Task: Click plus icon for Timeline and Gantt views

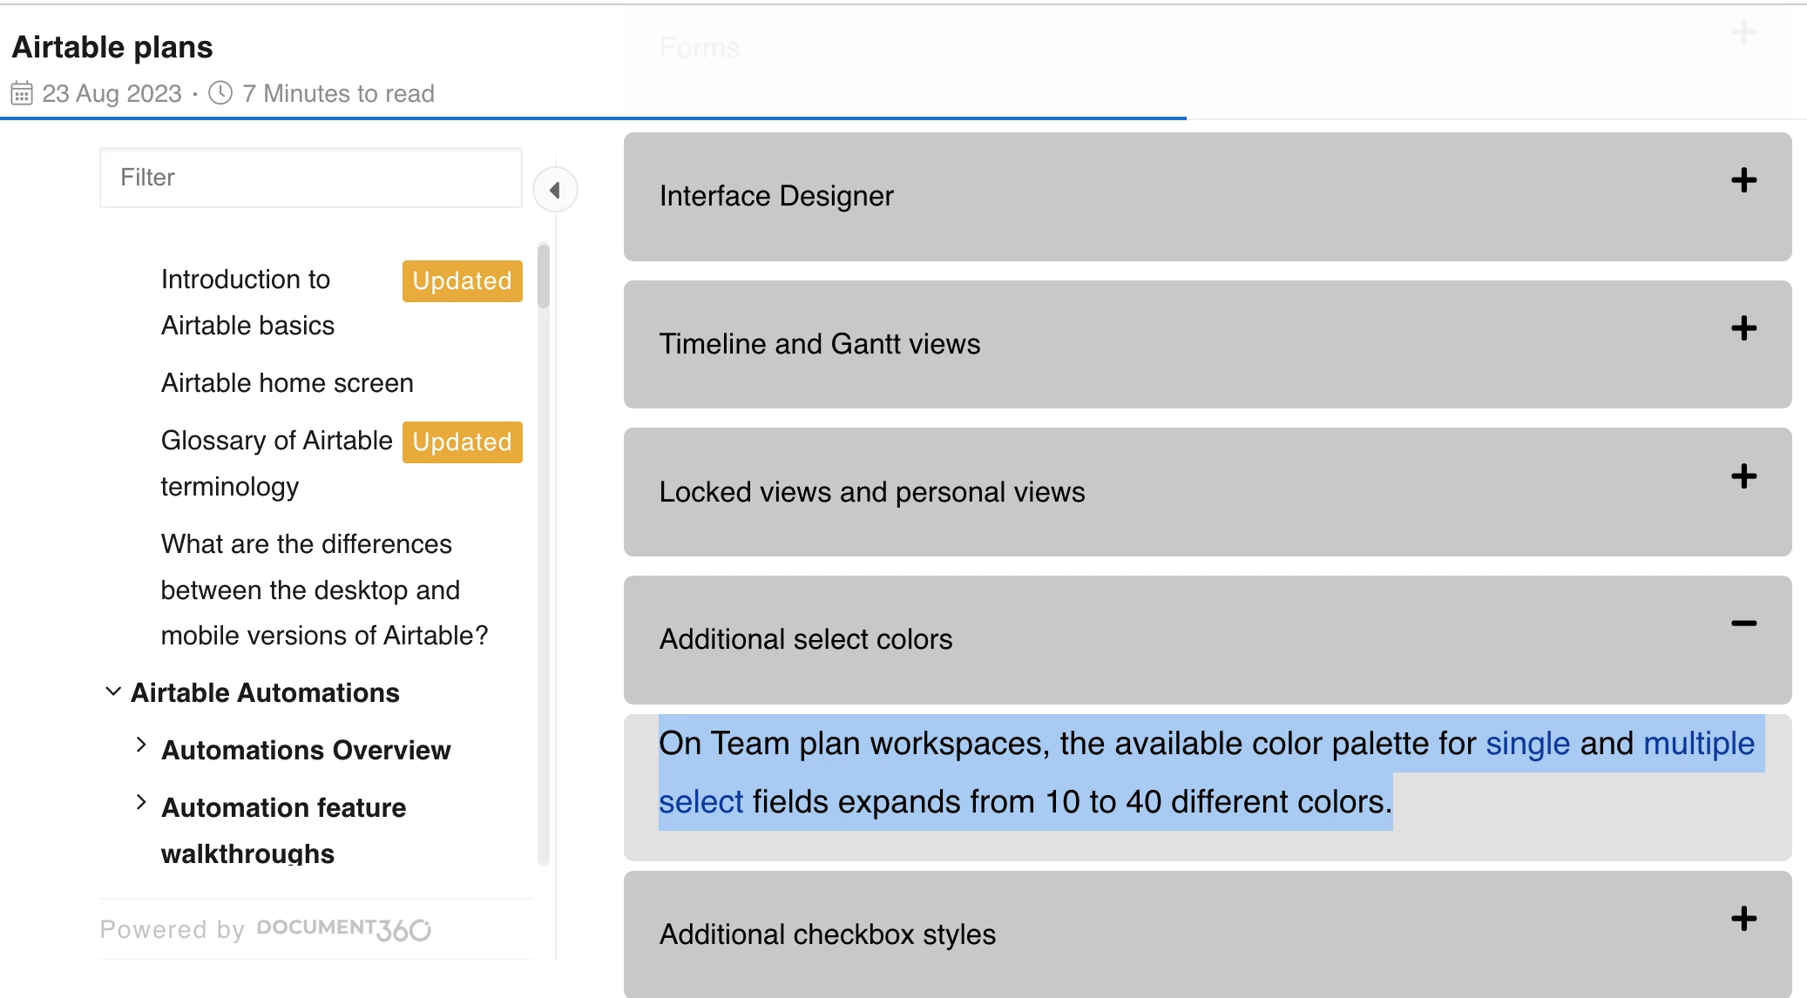Action: click(1743, 328)
